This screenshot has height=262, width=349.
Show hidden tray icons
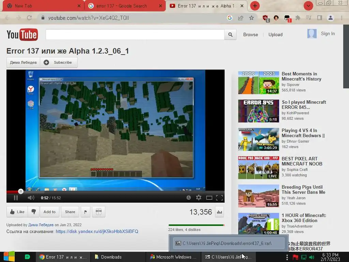[x=287, y=257]
